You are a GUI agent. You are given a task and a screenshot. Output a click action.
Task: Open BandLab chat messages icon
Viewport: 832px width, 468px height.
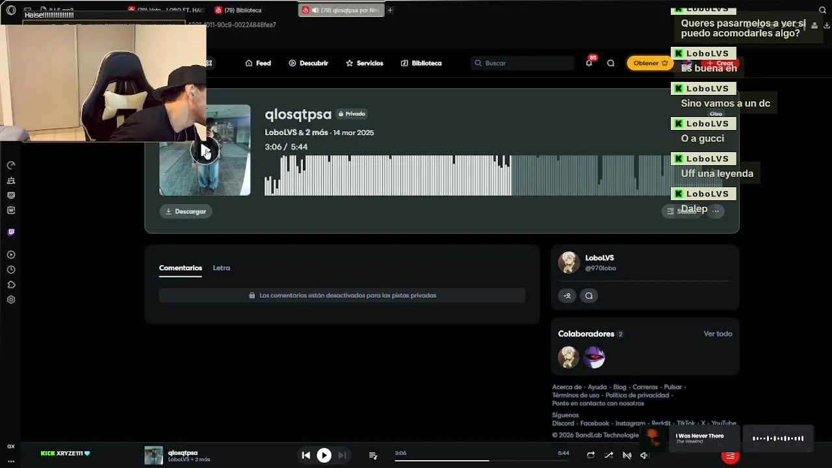tap(610, 63)
